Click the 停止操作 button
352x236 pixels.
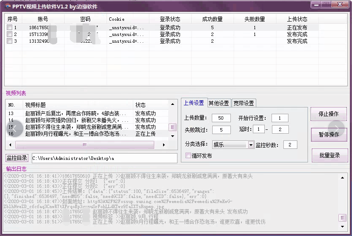[329, 114]
